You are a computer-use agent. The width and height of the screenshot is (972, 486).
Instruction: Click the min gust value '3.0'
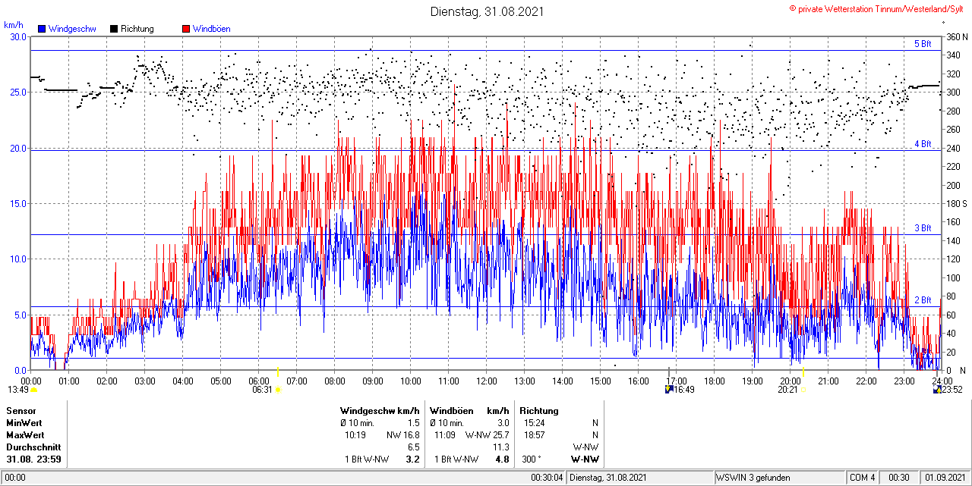(503, 423)
